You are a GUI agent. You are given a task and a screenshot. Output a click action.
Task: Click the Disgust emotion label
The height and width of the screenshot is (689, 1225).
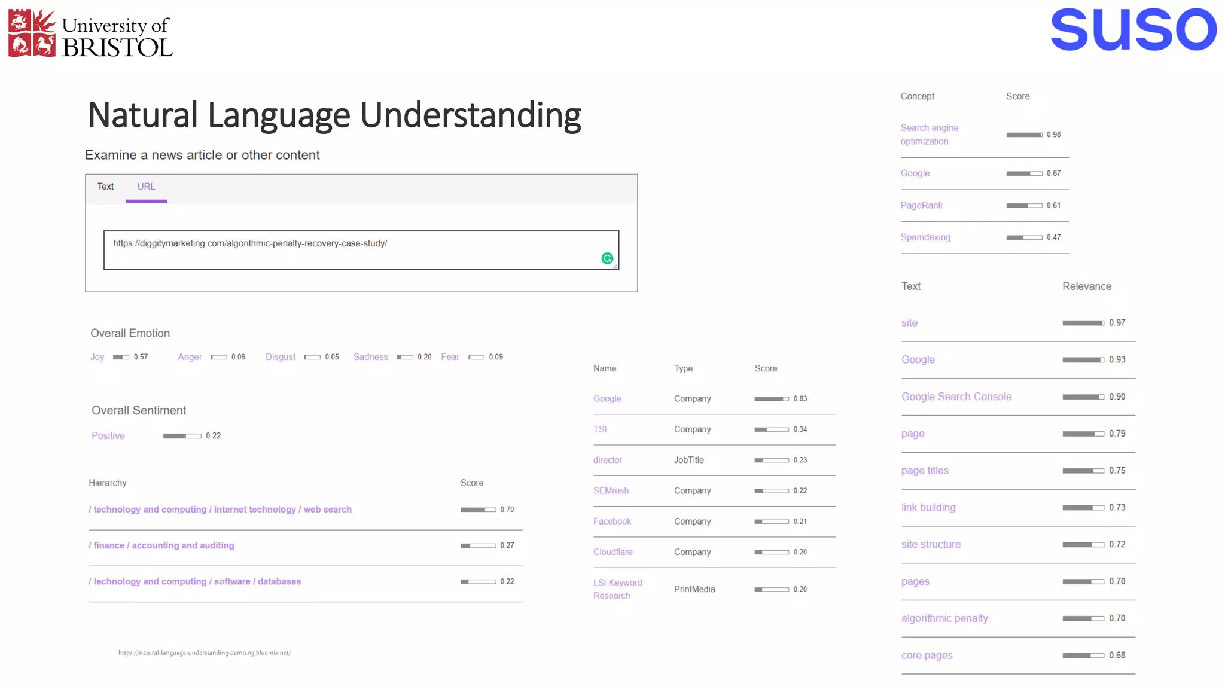coord(281,357)
